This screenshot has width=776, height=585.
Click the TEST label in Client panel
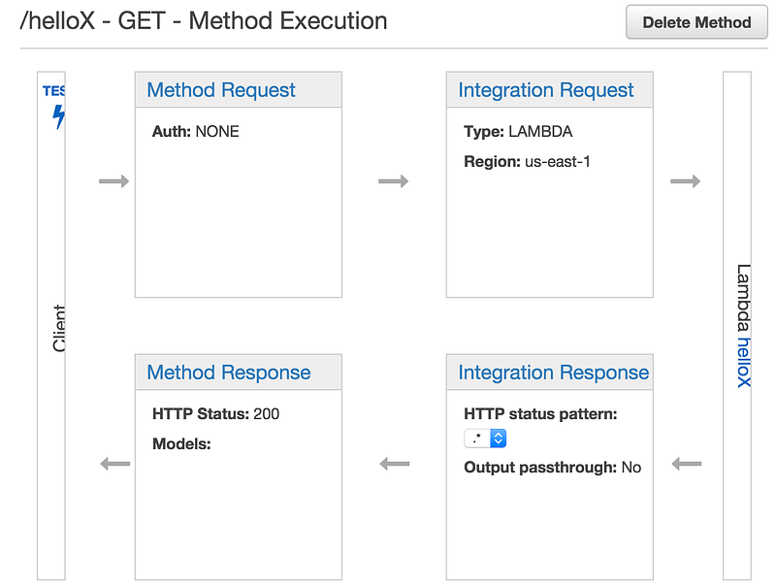tap(54, 91)
